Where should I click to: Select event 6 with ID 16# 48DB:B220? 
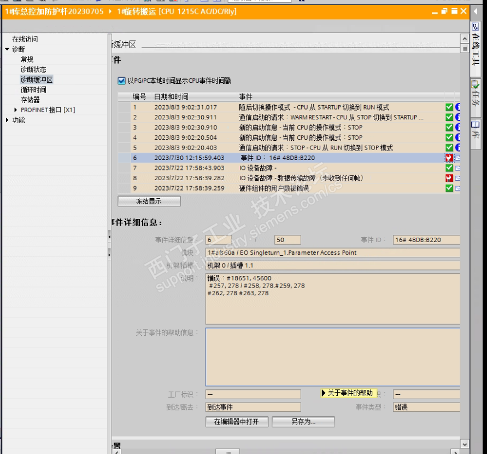click(x=289, y=158)
